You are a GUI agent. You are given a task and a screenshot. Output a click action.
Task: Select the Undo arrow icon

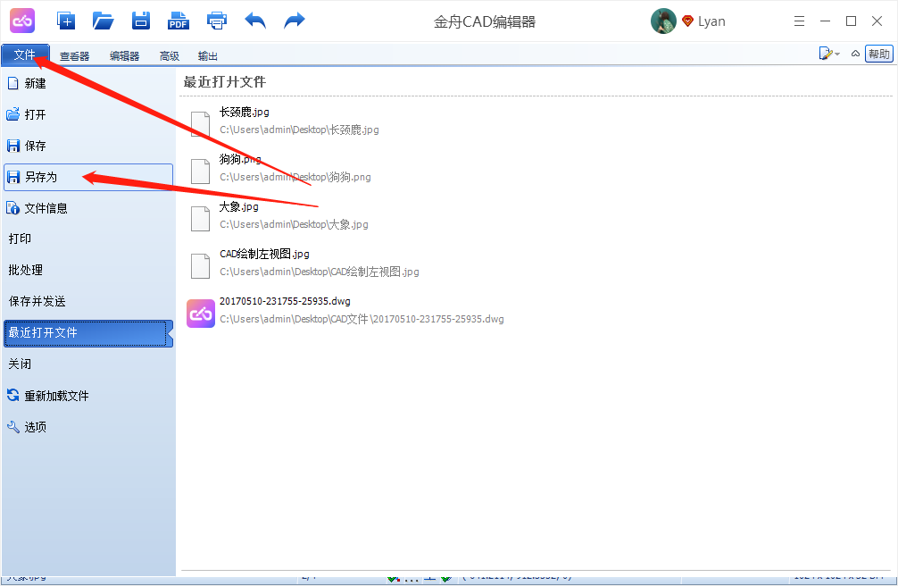pos(254,20)
